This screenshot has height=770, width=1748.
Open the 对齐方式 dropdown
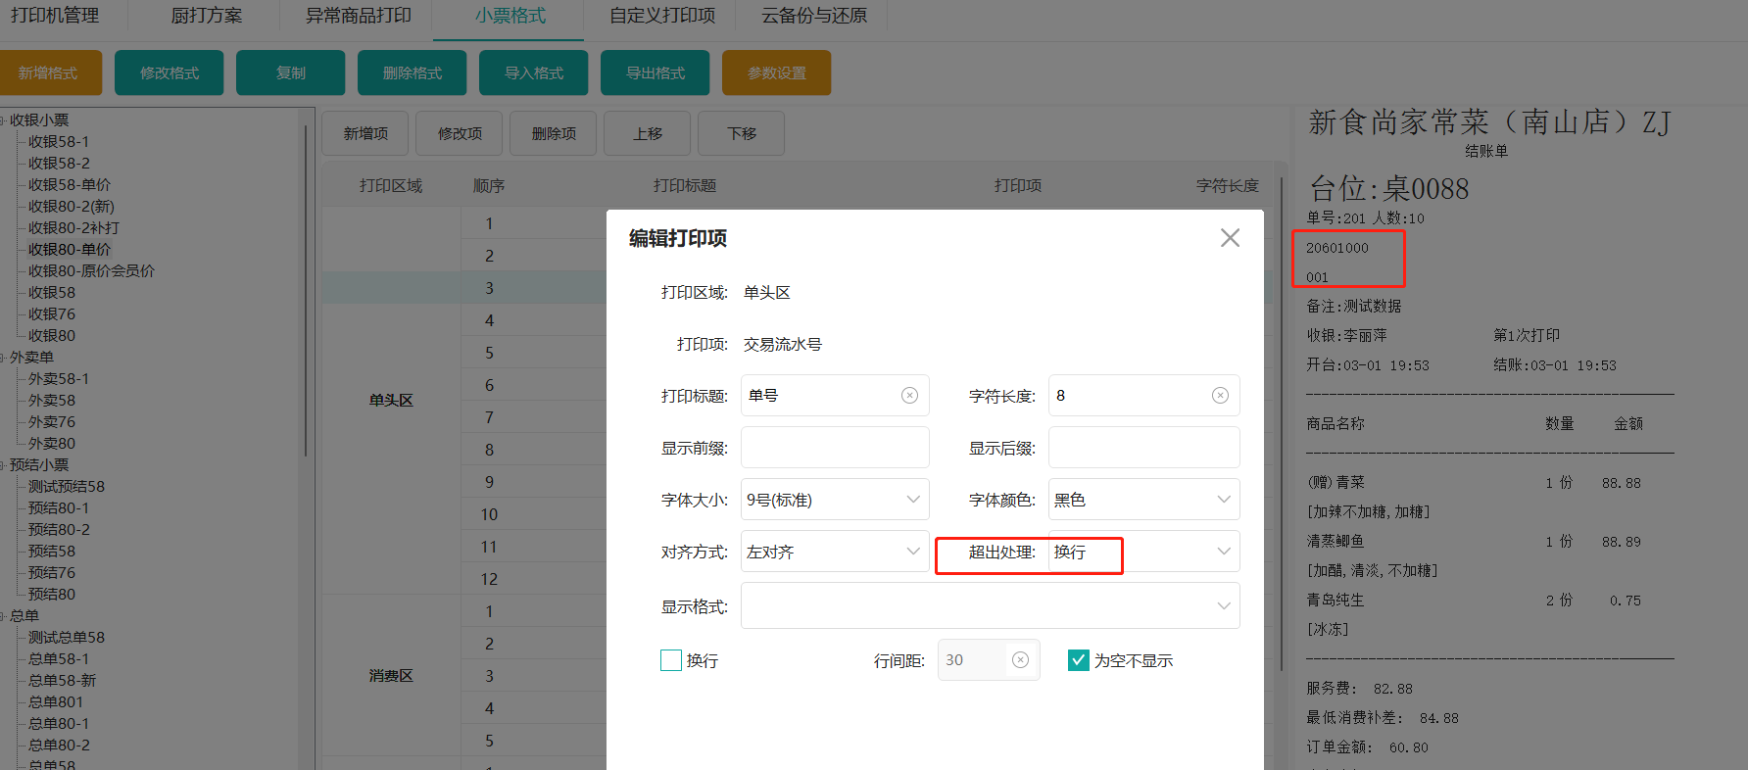(x=835, y=552)
